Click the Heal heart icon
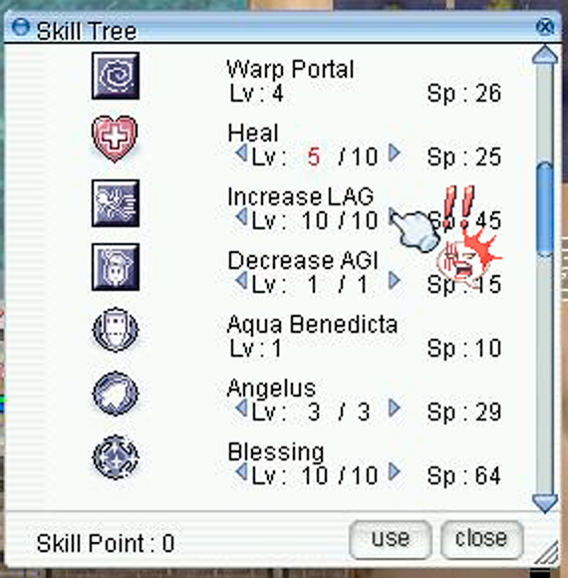 pyautogui.click(x=115, y=139)
